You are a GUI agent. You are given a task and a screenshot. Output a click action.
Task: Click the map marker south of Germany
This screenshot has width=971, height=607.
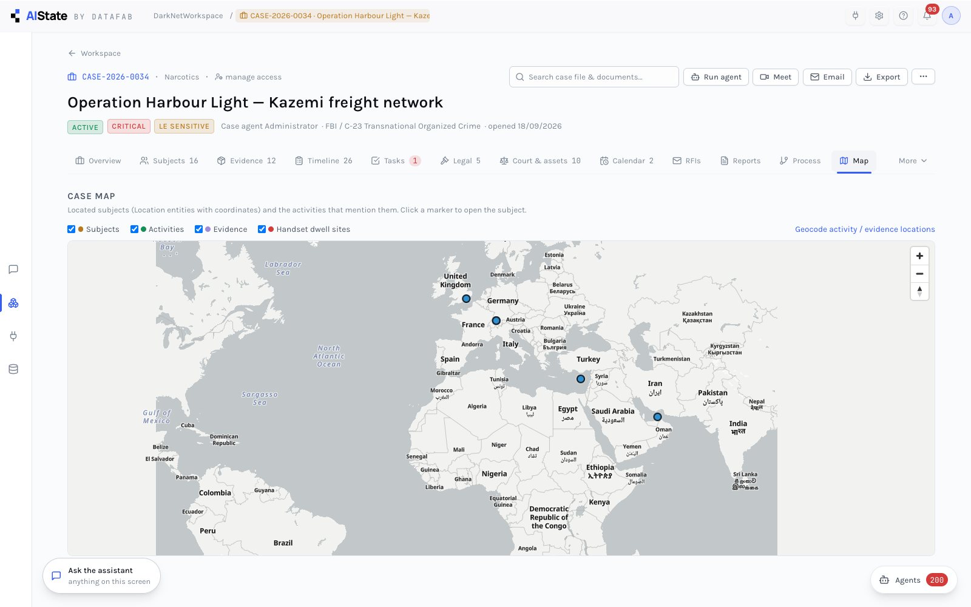pos(496,320)
